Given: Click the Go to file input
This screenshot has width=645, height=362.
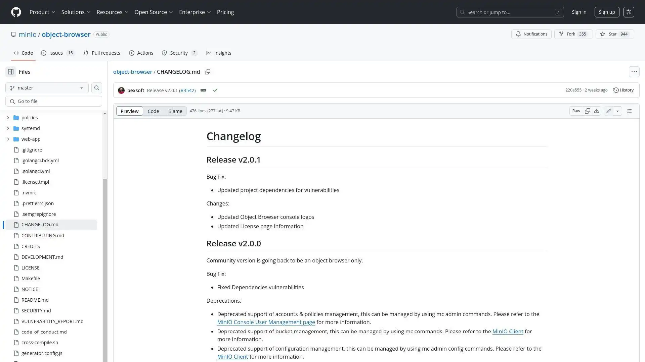Looking at the screenshot, I should point(54,101).
